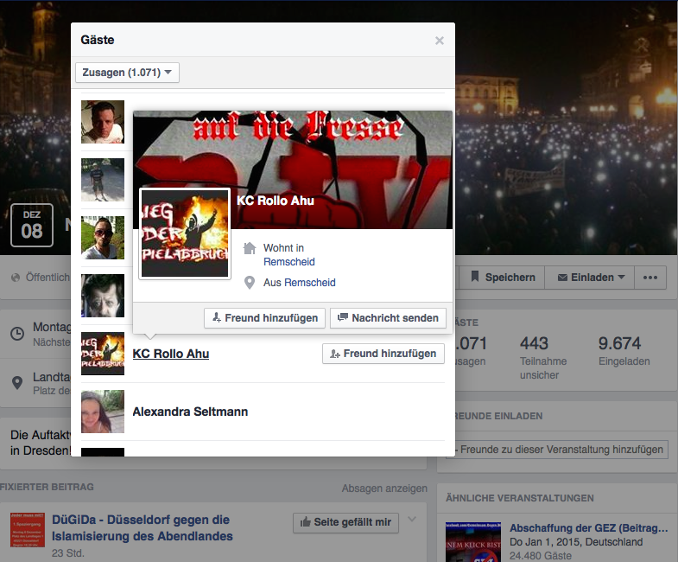Open Alexandra Seltmann's profile name link
The width and height of the screenshot is (678, 562).
pos(190,412)
